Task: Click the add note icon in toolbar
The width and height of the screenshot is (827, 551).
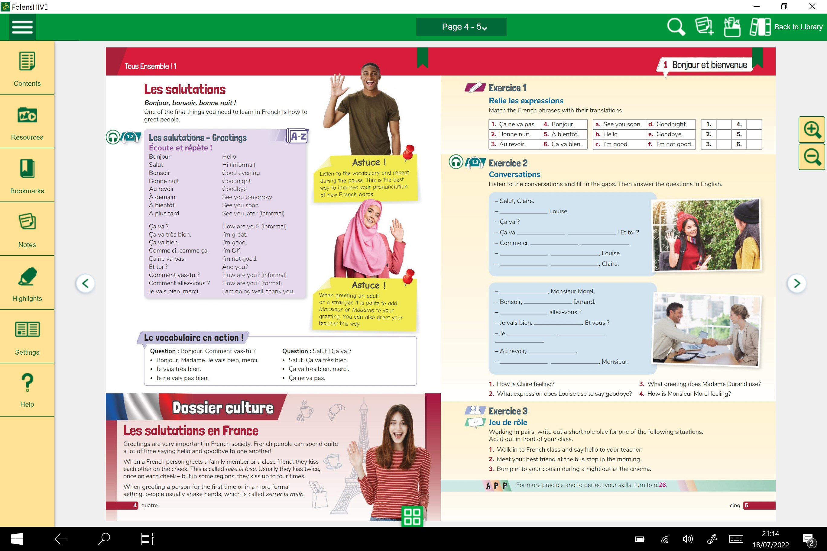Action: (x=704, y=27)
